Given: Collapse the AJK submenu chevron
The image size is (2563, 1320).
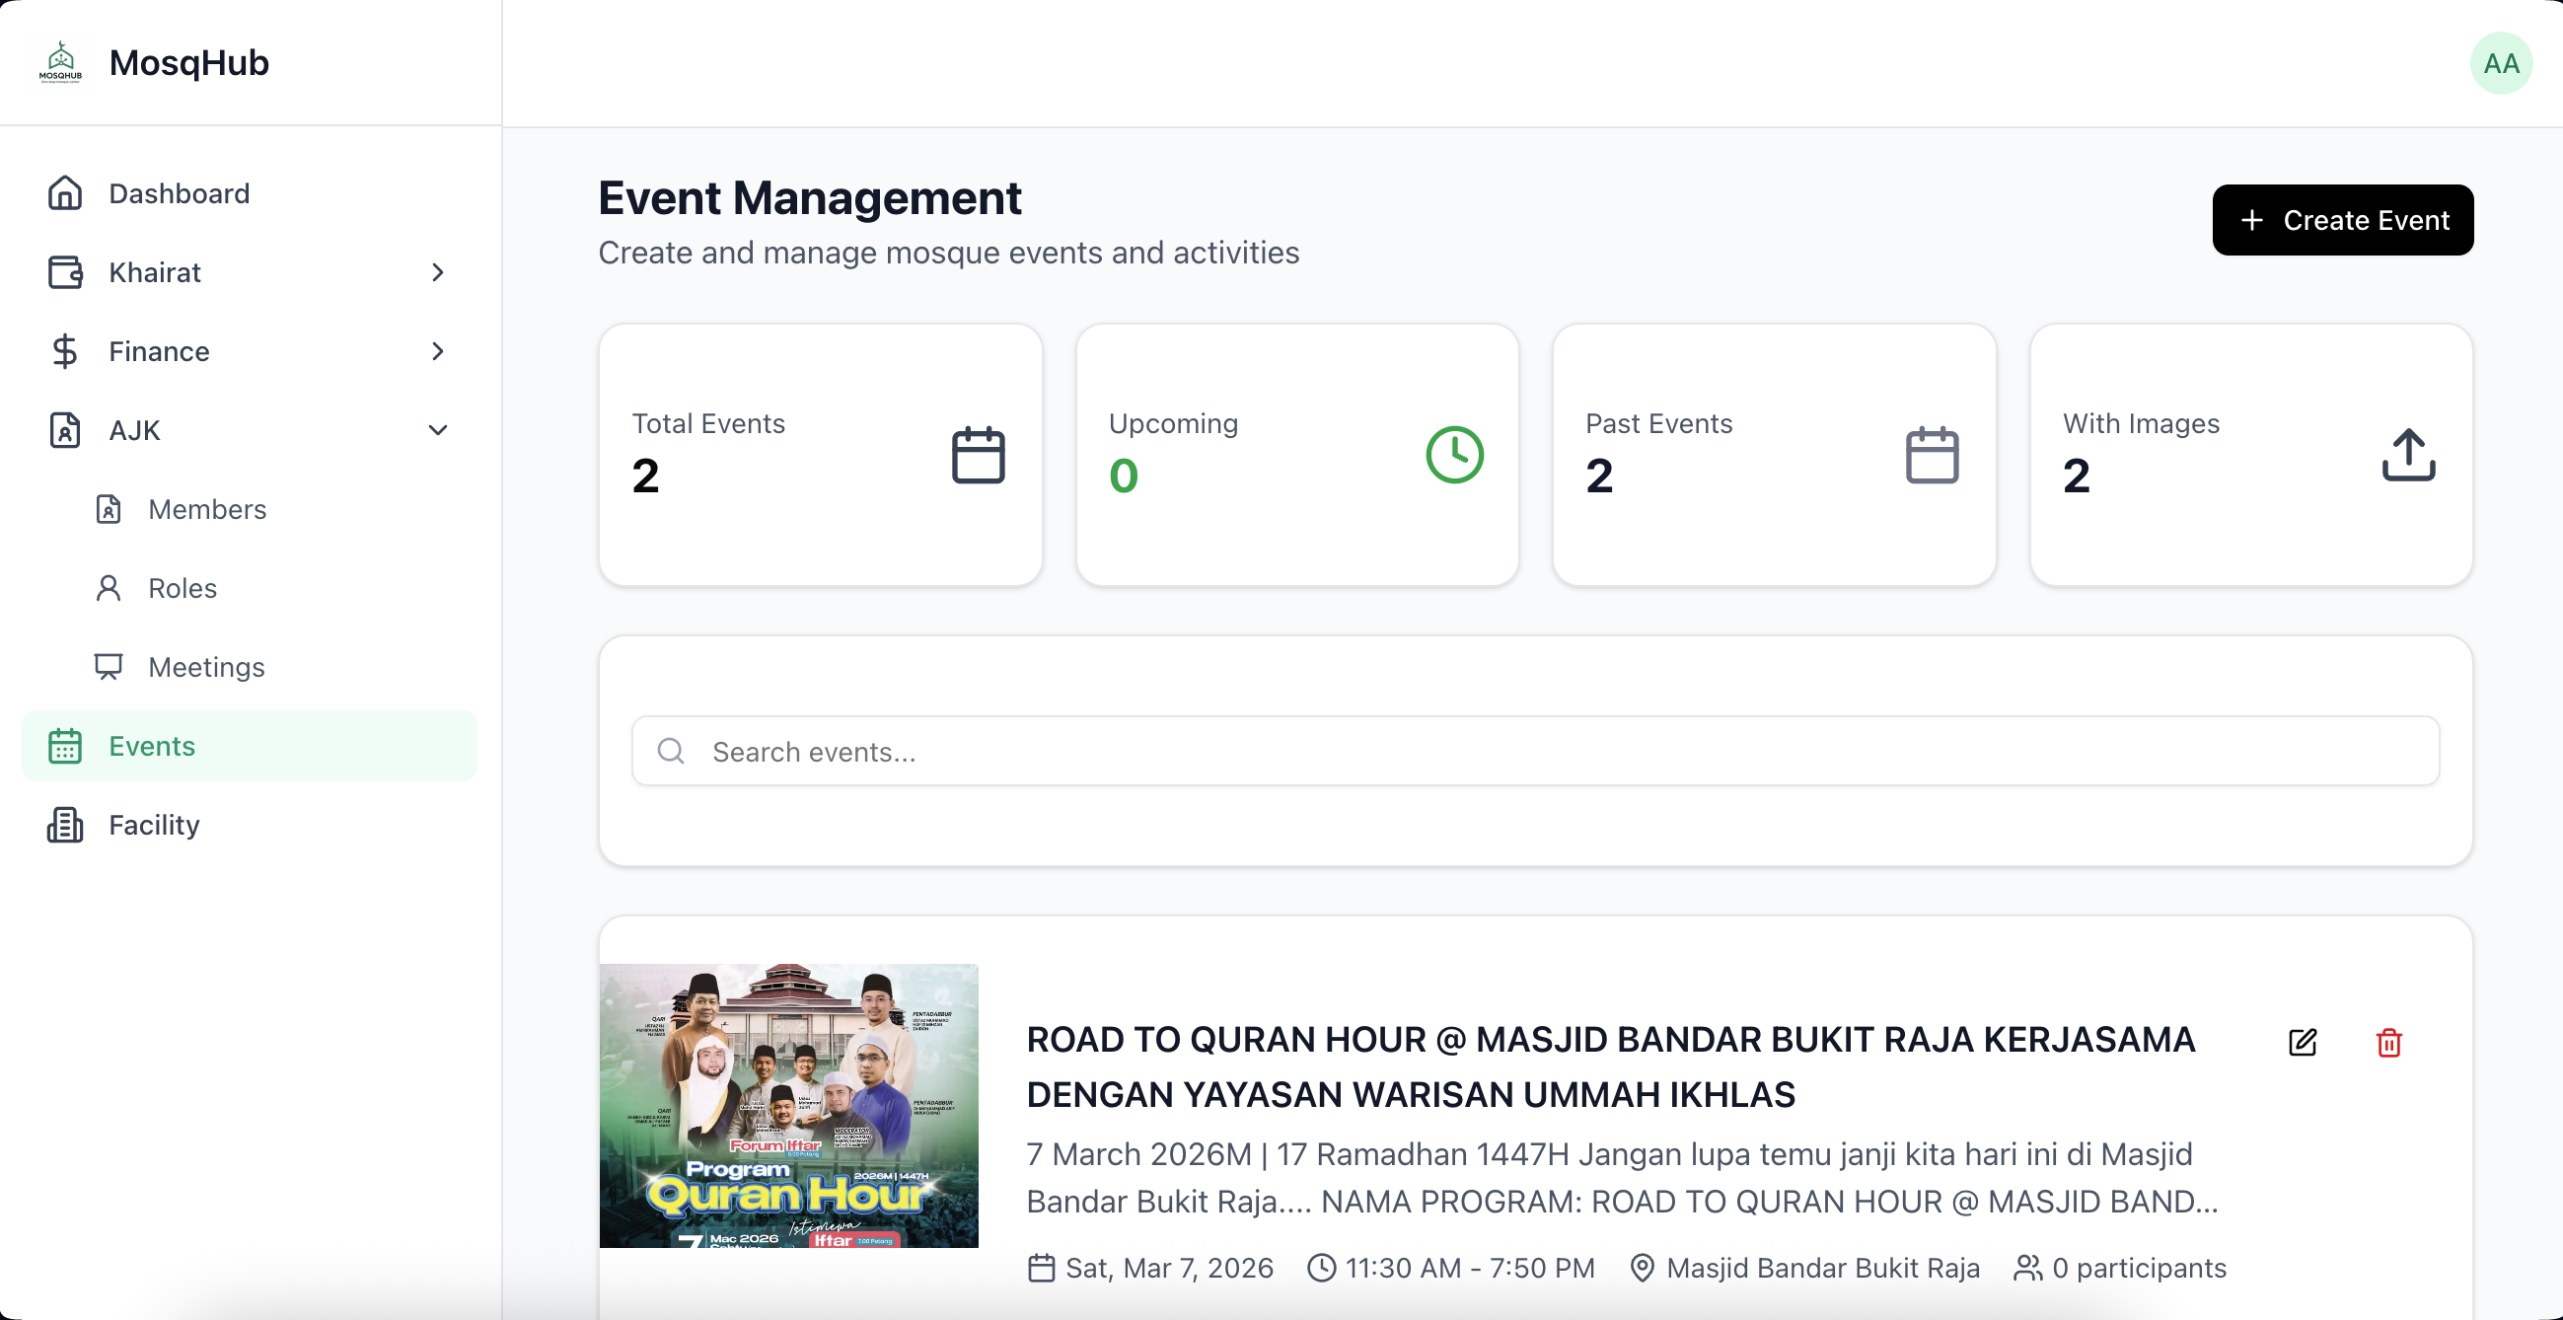Looking at the screenshot, I should (437, 430).
